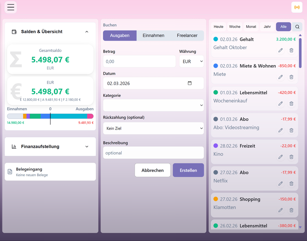
Task: Click the receipt icon next to Belegeingang
Action: [x=11, y=171]
